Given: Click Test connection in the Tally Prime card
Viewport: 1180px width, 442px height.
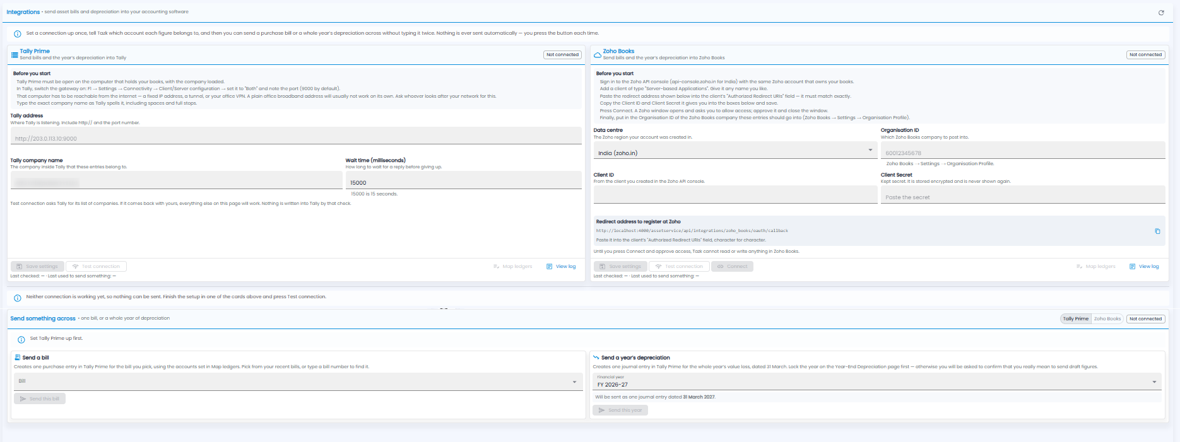Looking at the screenshot, I should pos(96,267).
